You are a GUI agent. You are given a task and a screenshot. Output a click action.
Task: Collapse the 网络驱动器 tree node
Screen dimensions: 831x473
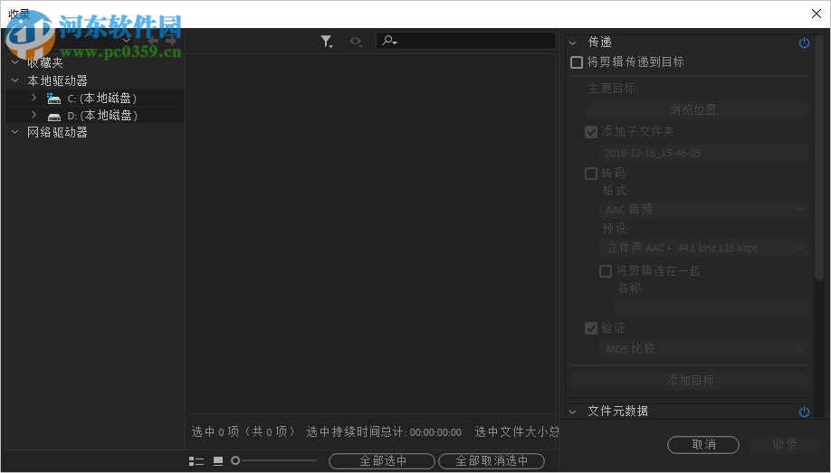click(15, 132)
